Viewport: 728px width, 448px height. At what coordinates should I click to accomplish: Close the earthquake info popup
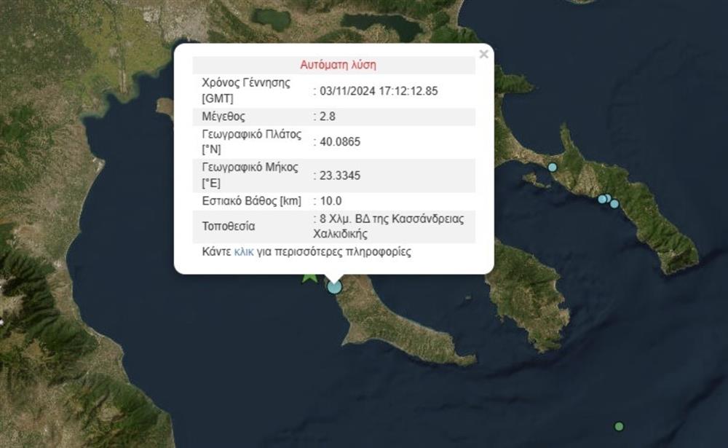pos(483,54)
